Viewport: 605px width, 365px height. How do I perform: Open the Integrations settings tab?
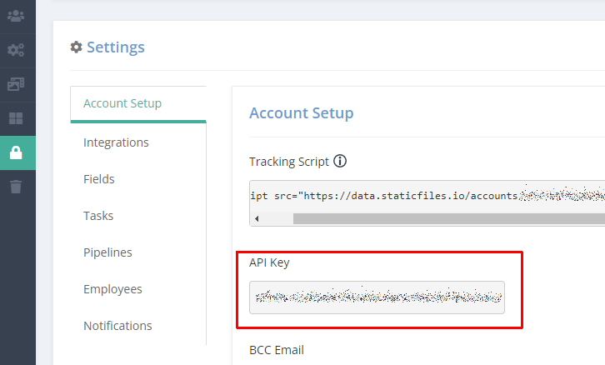click(x=116, y=142)
